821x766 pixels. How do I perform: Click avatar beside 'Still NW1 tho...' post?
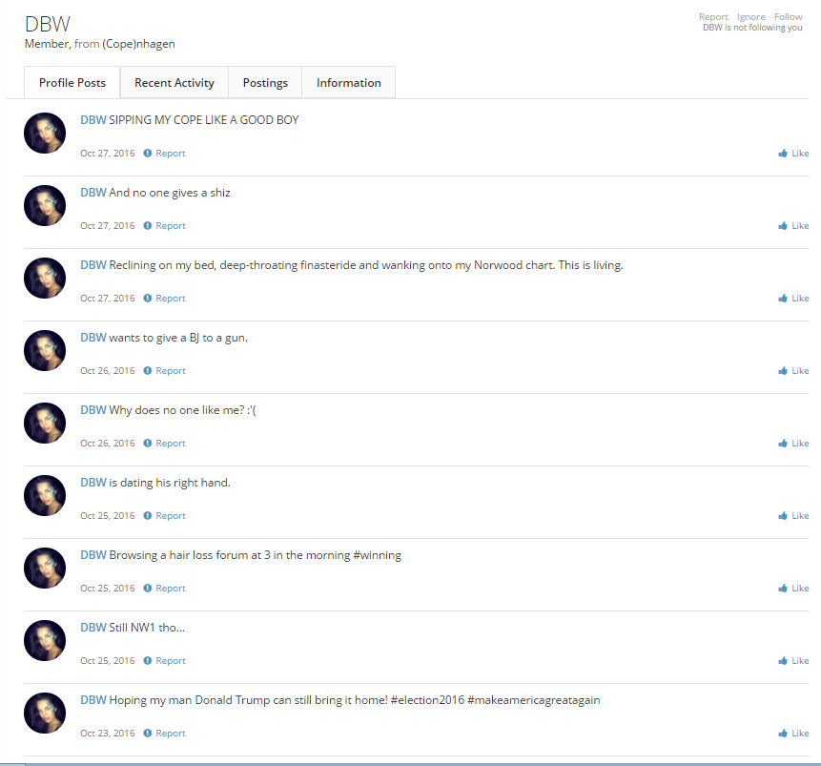coord(44,640)
